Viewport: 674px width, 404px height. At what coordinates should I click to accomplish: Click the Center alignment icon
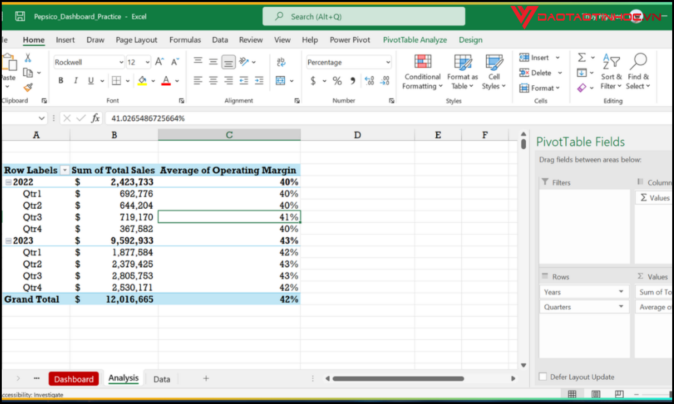[x=213, y=80]
